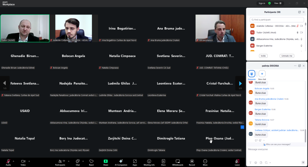Open Whiteboards from the toolbar
The image size is (308, 167).
pos(177,162)
